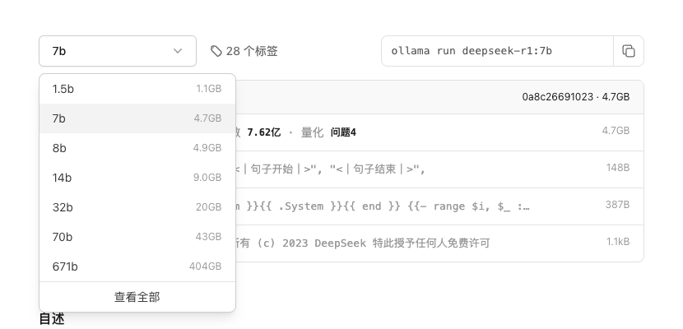Click the 0a8c26691023 hash header
This screenshot has width=683, height=329.
[558, 97]
